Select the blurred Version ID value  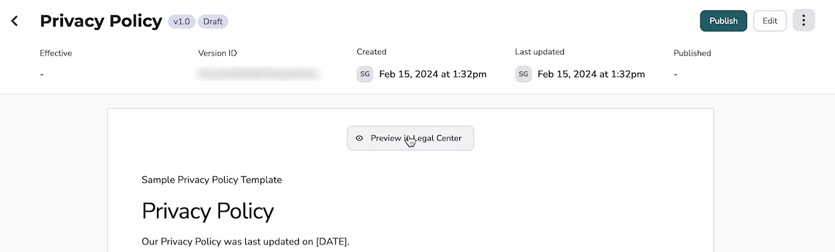pos(258,74)
